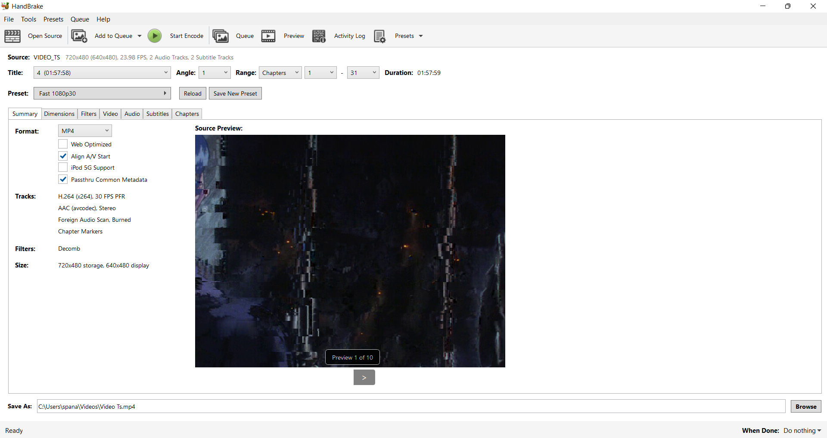Open the When Done dropdown showing Do nothing
This screenshot has height=438, width=827.
[x=802, y=431]
